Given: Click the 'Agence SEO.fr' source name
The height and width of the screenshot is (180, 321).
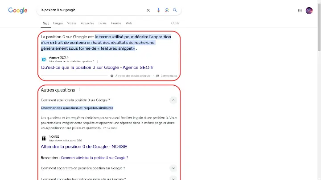Looking at the screenshot, I should coord(59,57).
